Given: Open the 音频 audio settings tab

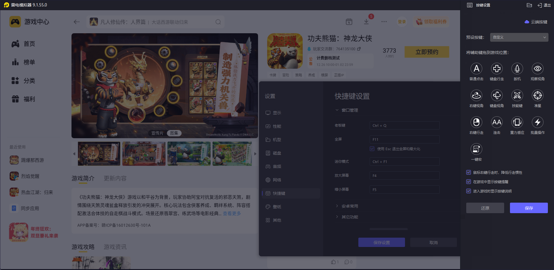Looking at the screenshot, I should (x=291, y=166).
